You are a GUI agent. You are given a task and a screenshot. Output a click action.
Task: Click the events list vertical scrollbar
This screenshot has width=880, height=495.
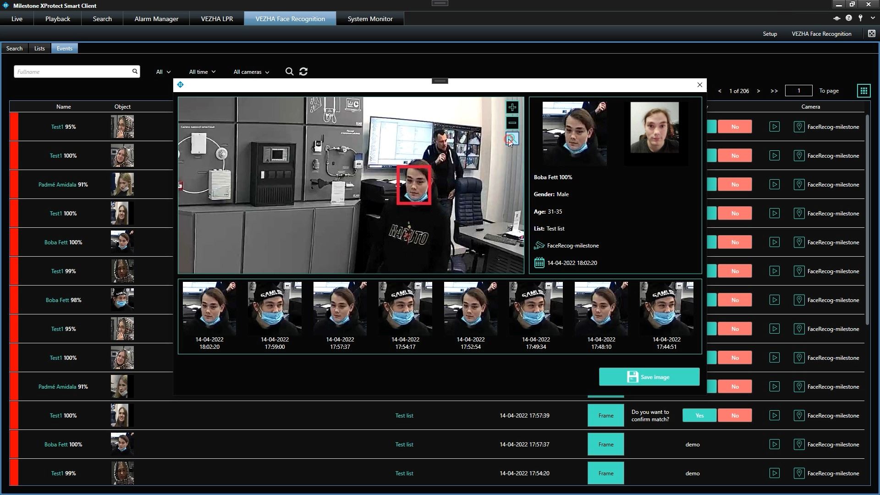[x=867, y=220]
